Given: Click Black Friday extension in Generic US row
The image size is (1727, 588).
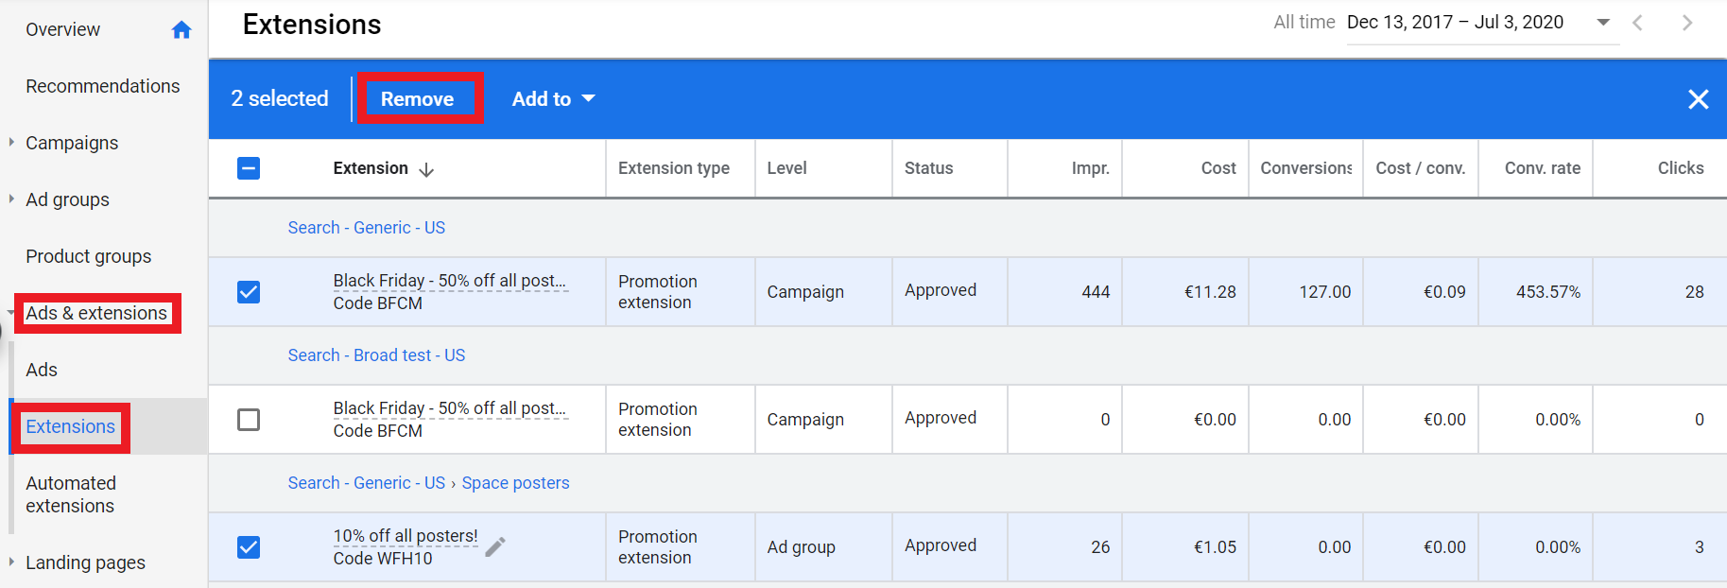Looking at the screenshot, I should (x=450, y=281).
